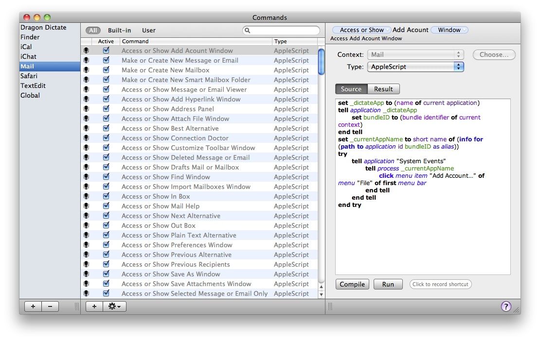Viewport: 540px width, 341px height.
Task: Select the All filter
Action: [93, 30]
